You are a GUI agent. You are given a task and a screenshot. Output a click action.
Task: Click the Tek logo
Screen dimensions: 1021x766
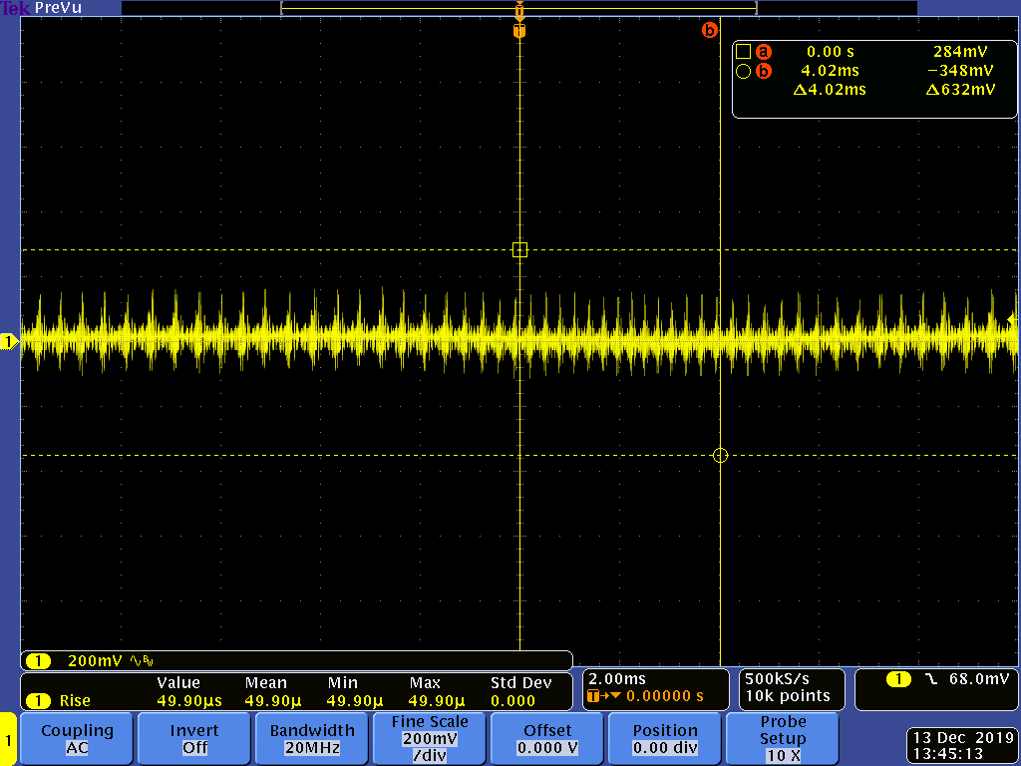click(15, 8)
